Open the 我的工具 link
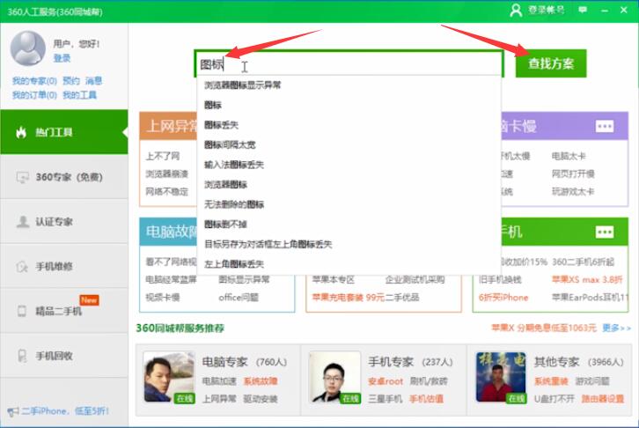Screen dimensions: 639x428 79,95
